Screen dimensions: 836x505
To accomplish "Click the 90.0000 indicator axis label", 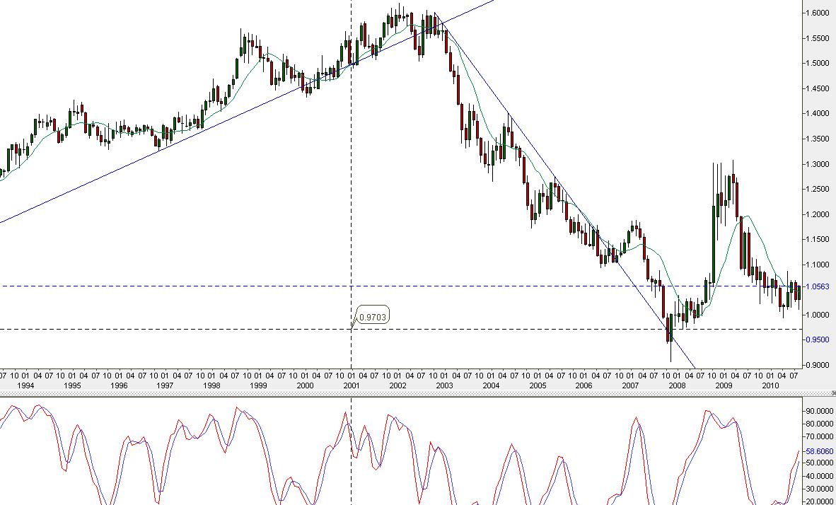I will coord(818,412).
